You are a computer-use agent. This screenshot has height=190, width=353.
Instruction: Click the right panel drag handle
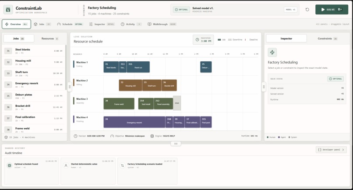(264, 87)
